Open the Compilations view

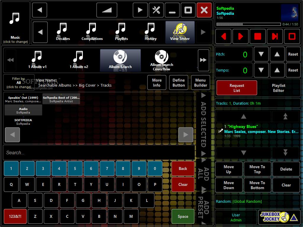coord(92,32)
